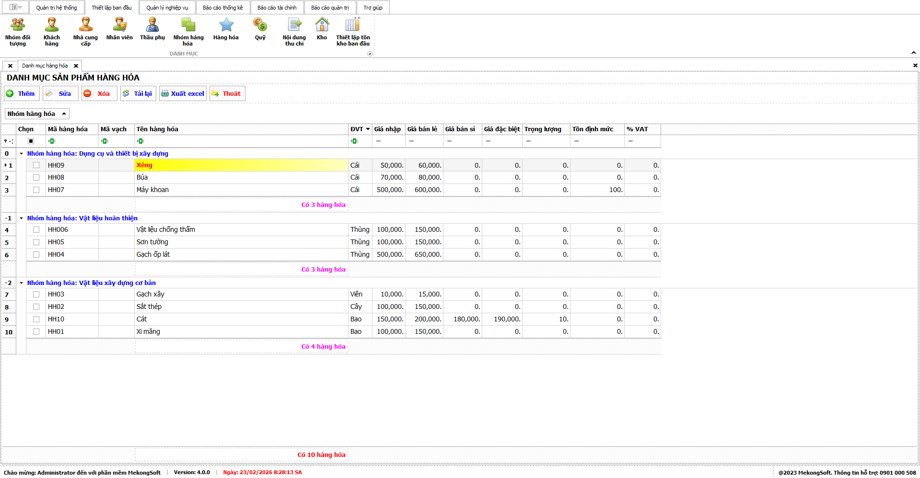This screenshot has height=478, width=920.
Task: Switch to the Báo cáo tài chính tab
Action: point(277,8)
